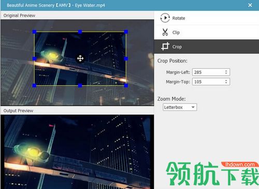Click the bottom-center crop handle
Screen dimensions: 259x189
coord(80,86)
